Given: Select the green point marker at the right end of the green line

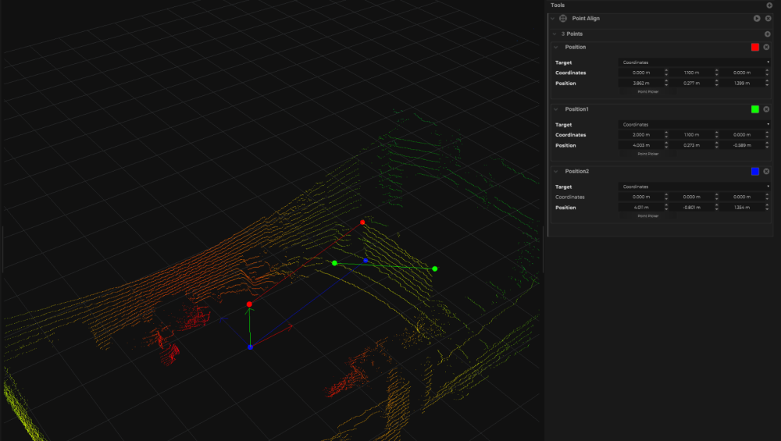Looking at the screenshot, I should tap(435, 269).
